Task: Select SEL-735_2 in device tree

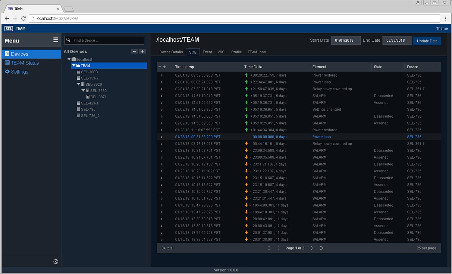Action: 90,116
